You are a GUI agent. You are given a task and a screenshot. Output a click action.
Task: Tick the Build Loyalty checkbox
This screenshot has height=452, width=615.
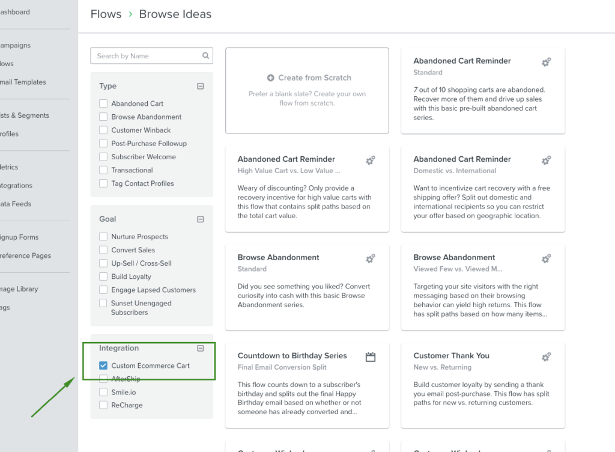(x=103, y=276)
